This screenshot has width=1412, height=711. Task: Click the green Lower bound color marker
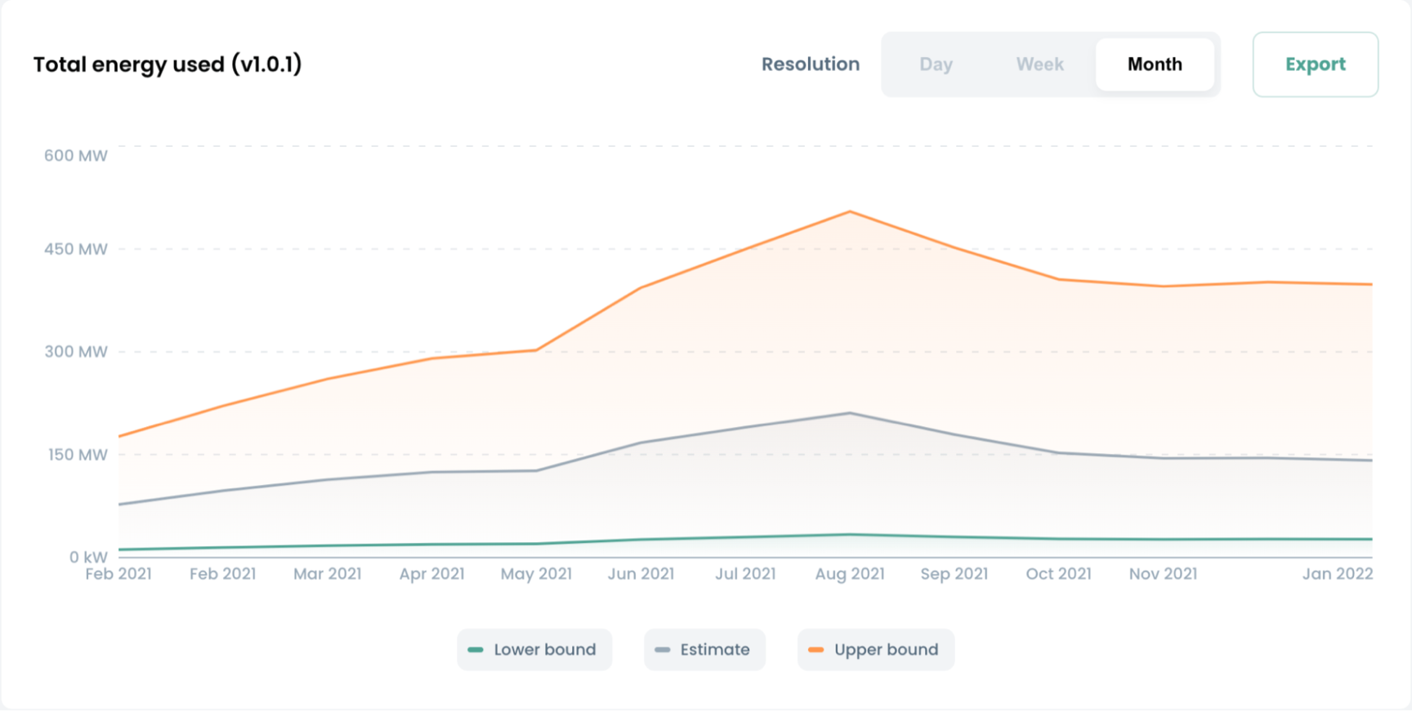click(476, 650)
